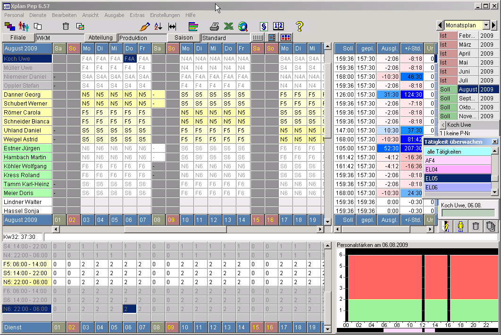Select employee Meier Doris
Image resolution: width=501 pixels, height=335 pixels.
(x=27, y=193)
